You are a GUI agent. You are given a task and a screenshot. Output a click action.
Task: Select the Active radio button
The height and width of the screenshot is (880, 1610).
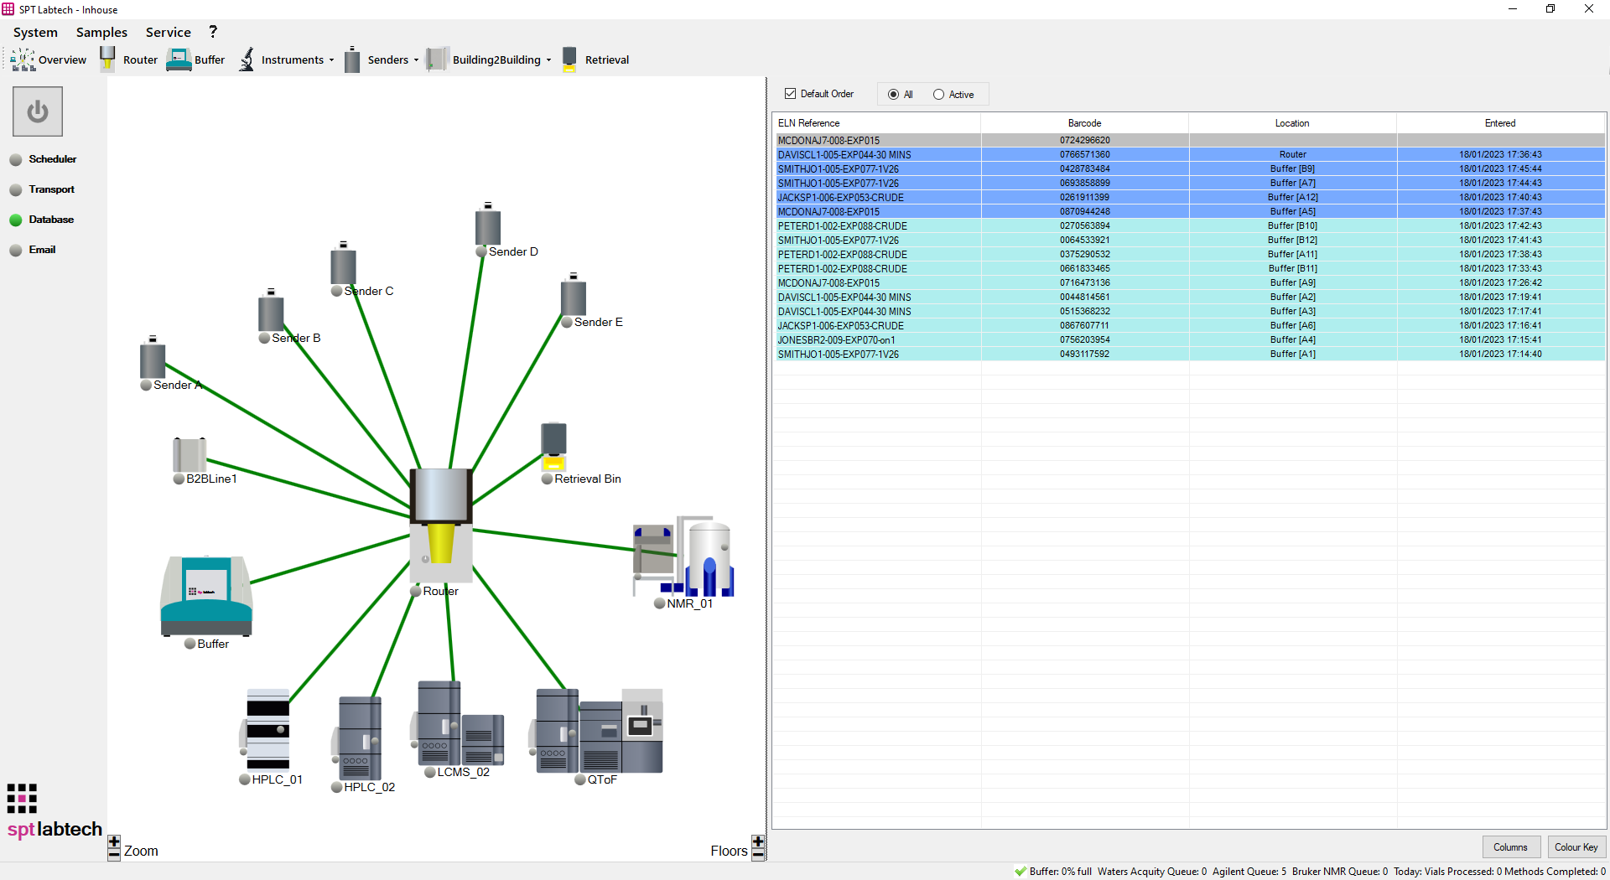click(x=938, y=94)
